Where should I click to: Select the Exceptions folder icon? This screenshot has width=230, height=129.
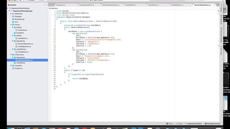[15, 33]
